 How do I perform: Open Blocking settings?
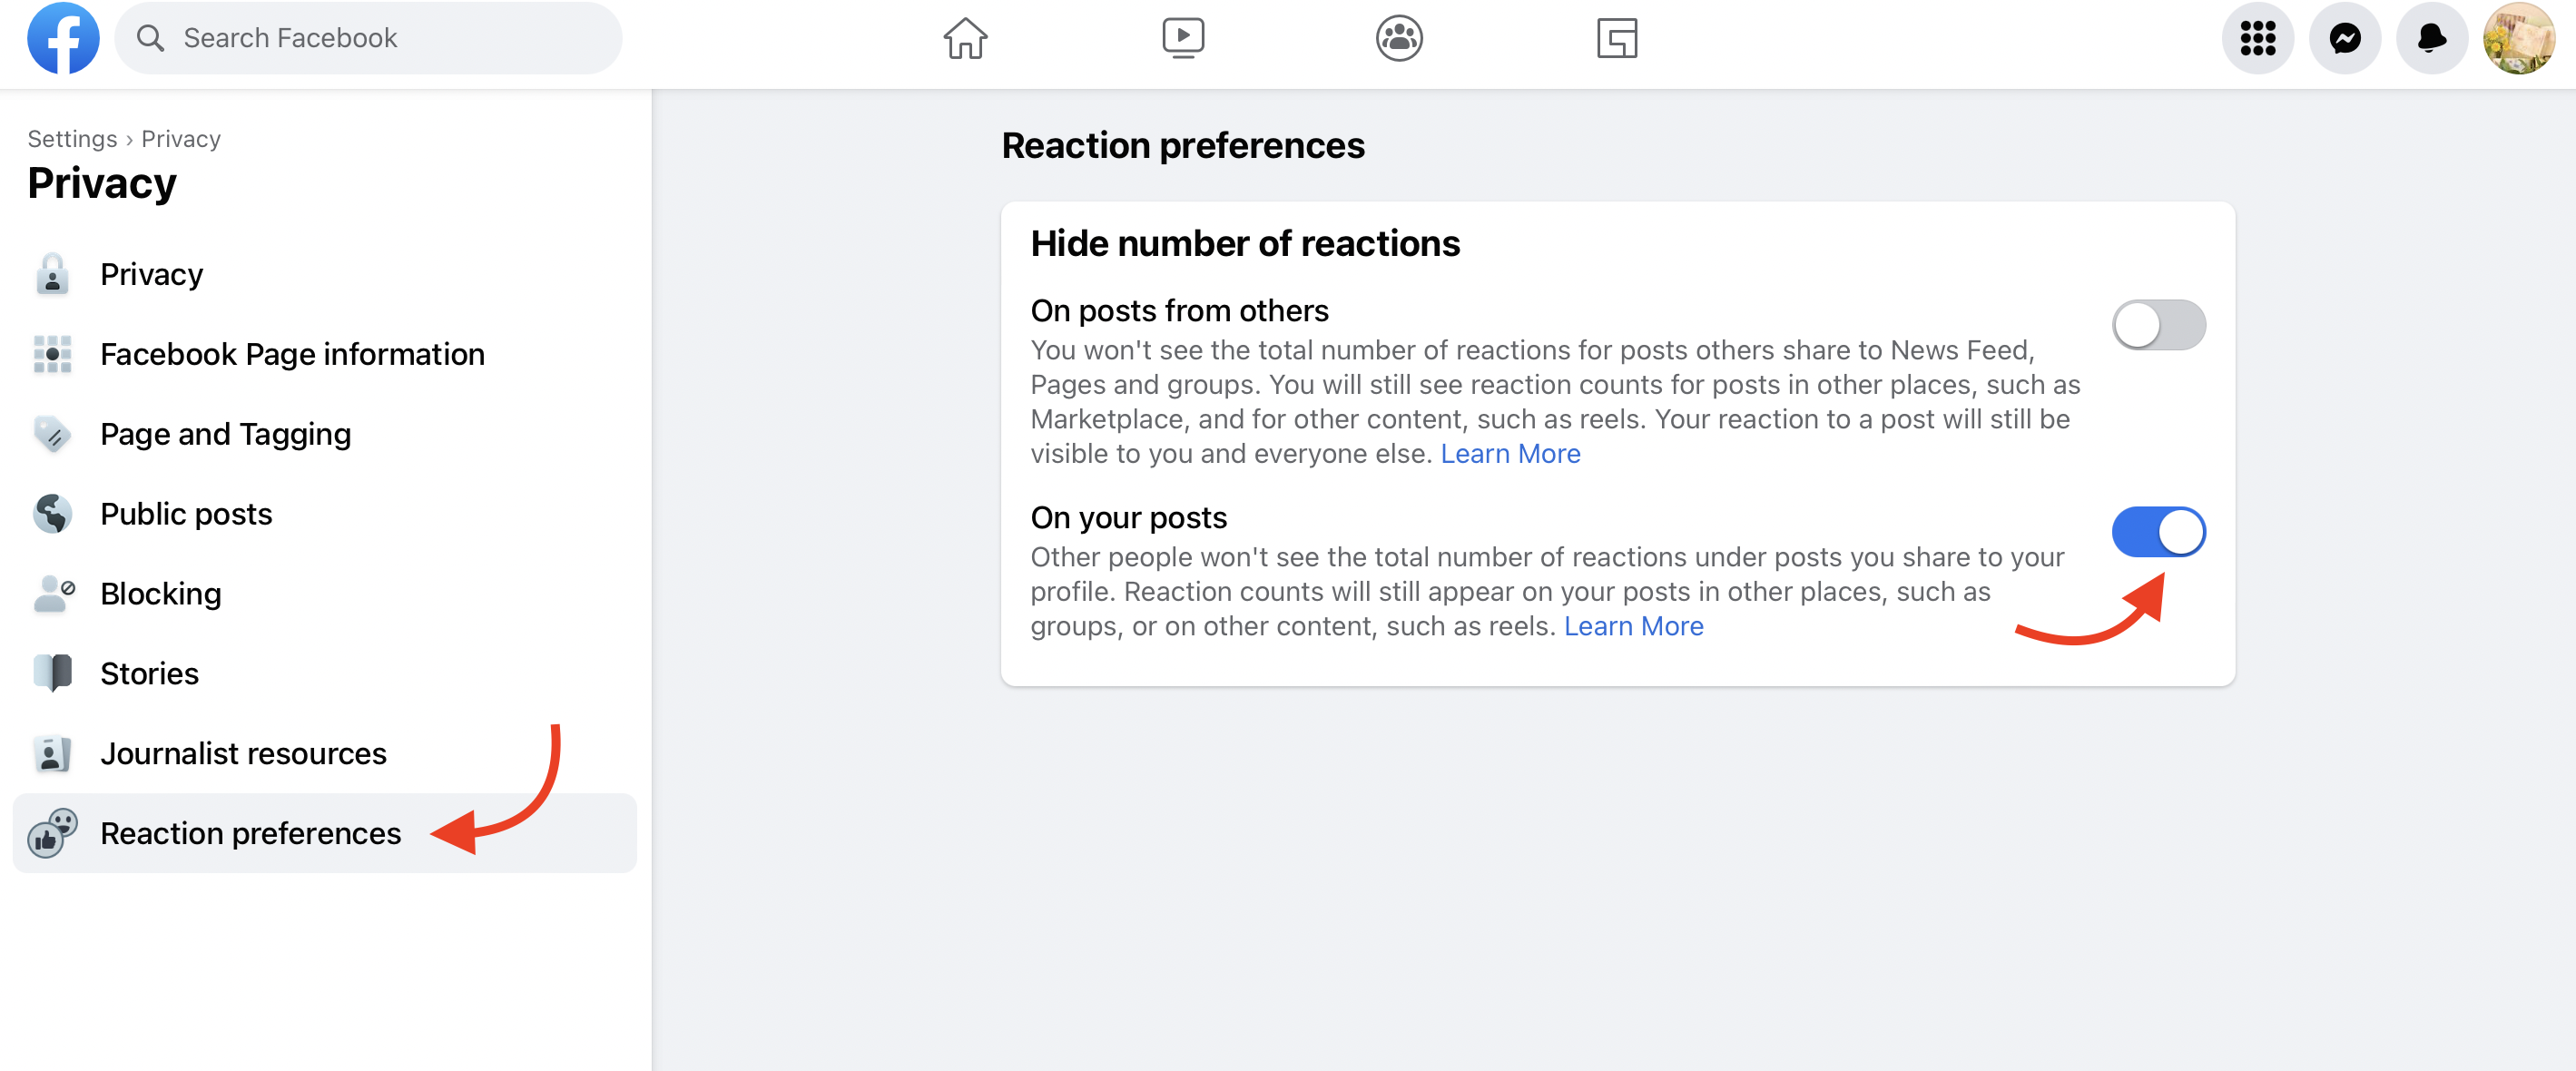tap(161, 593)
